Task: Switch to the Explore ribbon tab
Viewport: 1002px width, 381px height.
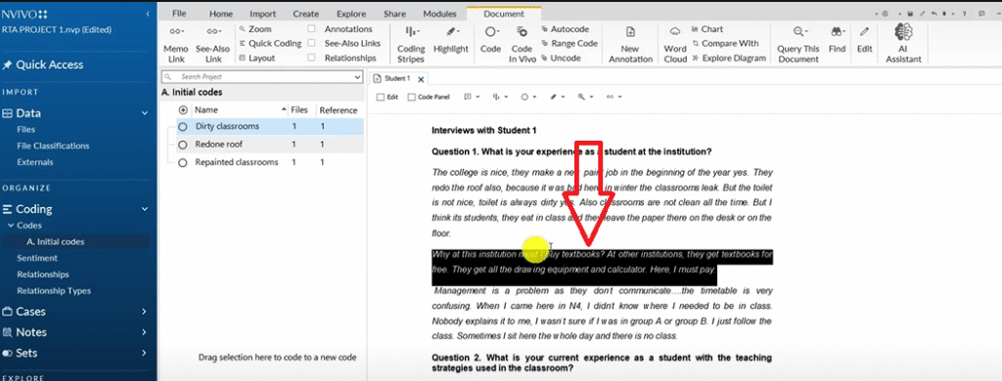Action: coord(351,14)
